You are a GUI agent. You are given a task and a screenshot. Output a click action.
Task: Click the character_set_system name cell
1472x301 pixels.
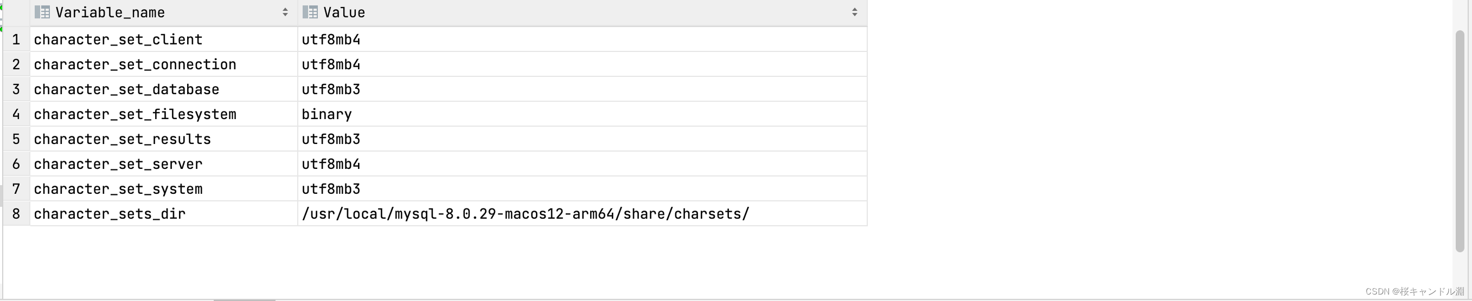coord(163,189)
